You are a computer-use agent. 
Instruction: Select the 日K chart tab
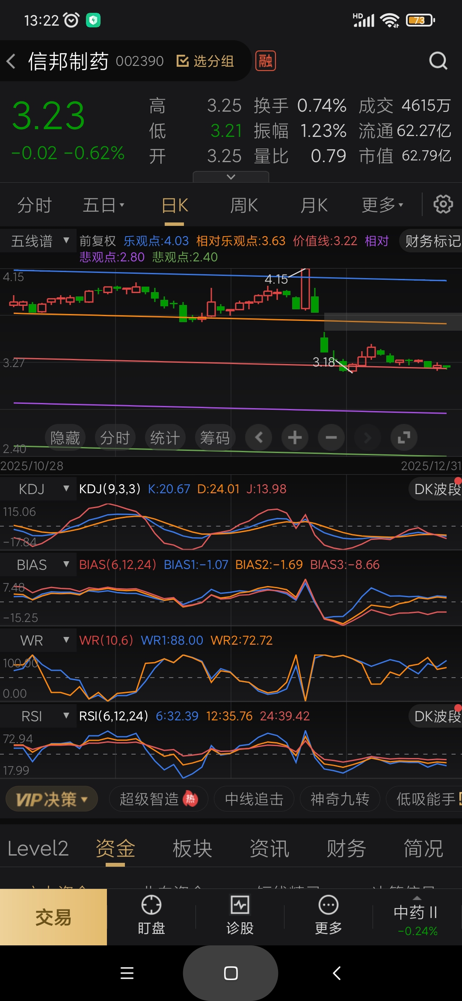coord(175,205)
